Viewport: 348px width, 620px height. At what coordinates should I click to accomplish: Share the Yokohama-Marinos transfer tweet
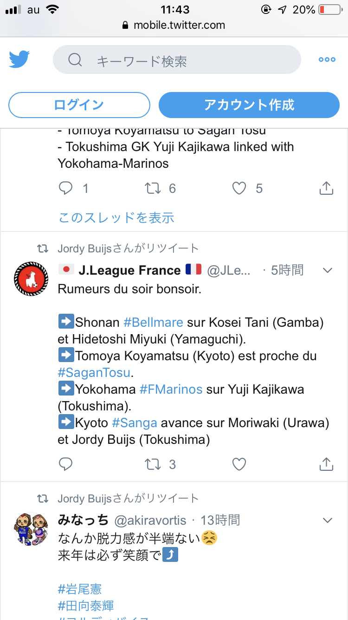pyautogui.click(x=327, y=188)
